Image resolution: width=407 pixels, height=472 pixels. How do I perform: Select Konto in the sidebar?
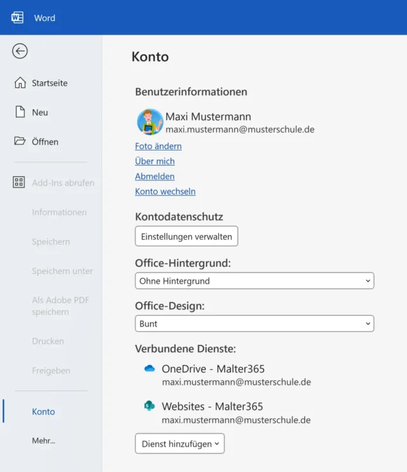[43, 412]
